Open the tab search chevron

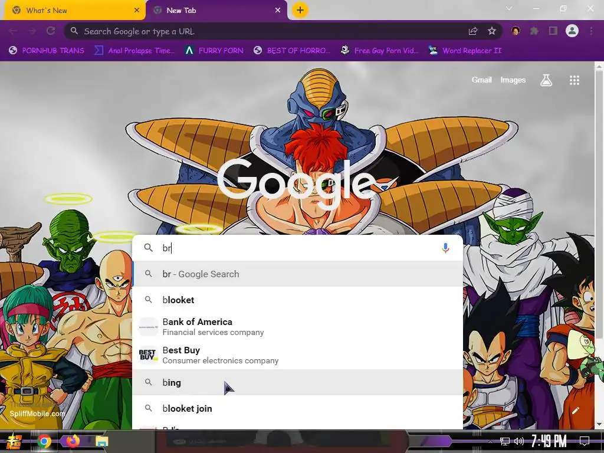509,8
